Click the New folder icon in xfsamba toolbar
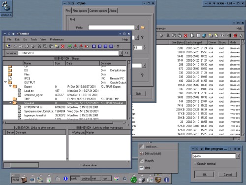This screenshot has height=185, width=246. coord(57,46)
